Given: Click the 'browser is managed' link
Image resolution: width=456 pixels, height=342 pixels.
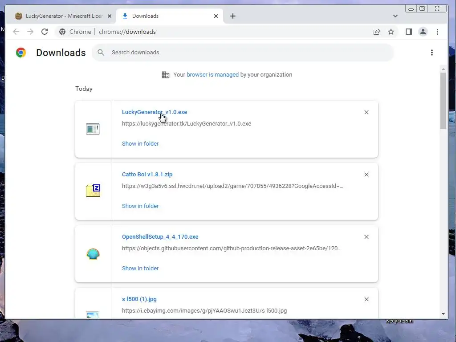Looking at the screenshot, I should [x=212, y=75].
